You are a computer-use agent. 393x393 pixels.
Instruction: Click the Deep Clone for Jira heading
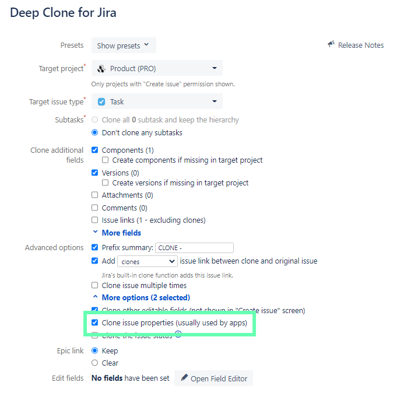tap(63, 12)
